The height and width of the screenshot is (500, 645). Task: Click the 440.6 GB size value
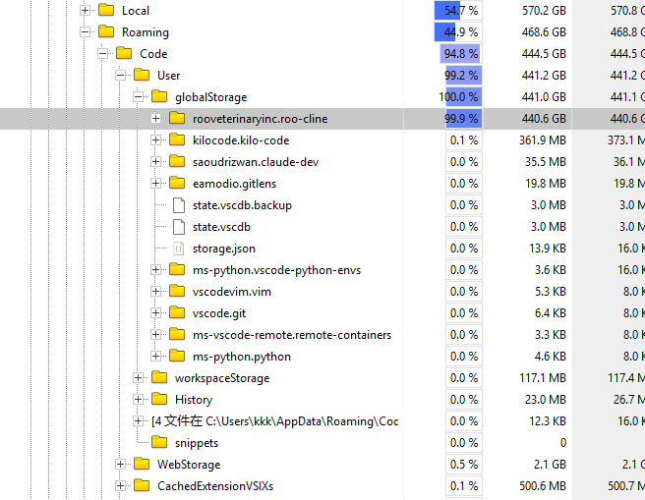(544, 119)
